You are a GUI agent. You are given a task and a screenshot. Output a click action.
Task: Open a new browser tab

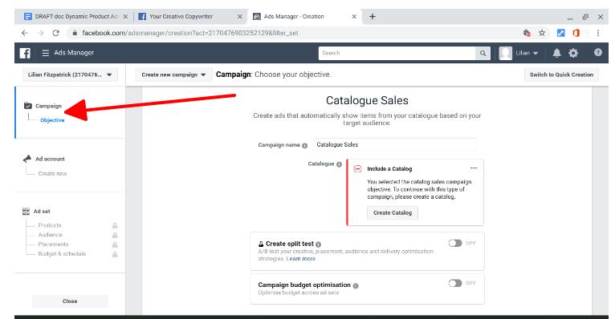(x=372, y=16)
